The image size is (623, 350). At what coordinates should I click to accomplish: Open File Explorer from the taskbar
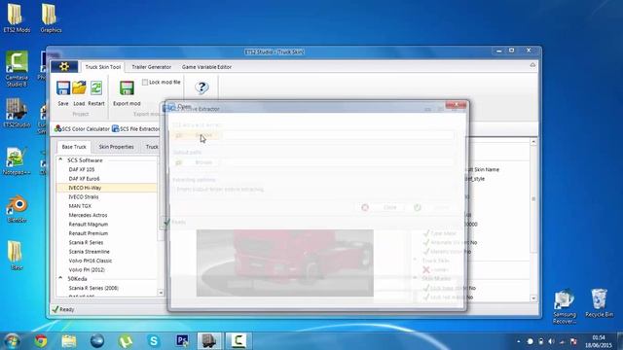[x=69, y=341]
